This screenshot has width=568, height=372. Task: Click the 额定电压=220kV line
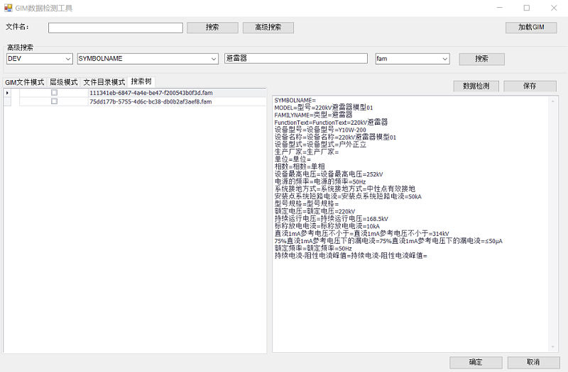coord(315,211)
